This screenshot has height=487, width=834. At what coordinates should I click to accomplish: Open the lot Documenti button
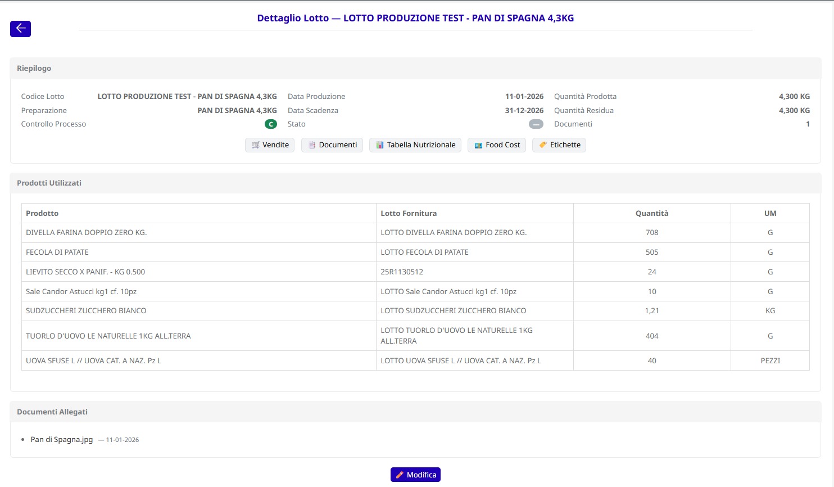(332, 145)
